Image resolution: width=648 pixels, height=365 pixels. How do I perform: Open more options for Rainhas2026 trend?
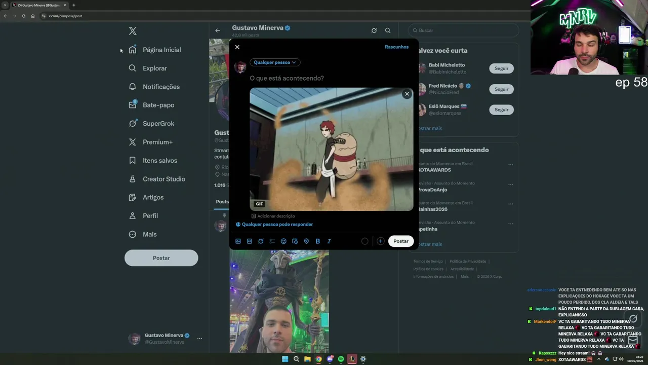click(510, 204)
